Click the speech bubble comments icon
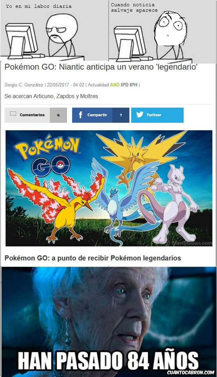The image size is (217, 377). (13, 114)
